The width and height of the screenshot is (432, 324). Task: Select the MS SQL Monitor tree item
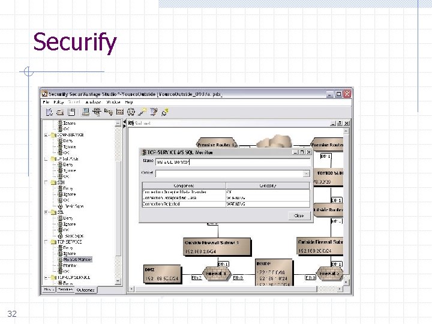click(x=77, y=260)
